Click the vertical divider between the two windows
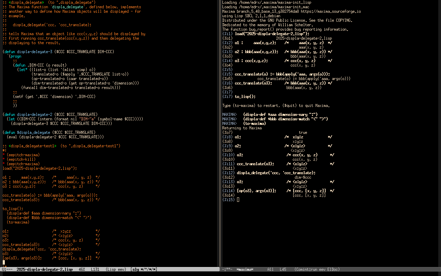441x276 pixels. point(220,138)
